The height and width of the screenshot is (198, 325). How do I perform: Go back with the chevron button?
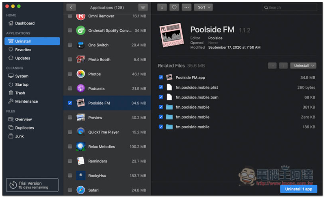click(71, 7)
